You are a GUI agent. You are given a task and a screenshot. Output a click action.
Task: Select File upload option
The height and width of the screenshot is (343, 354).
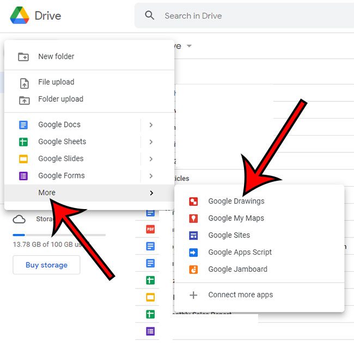click(89, 82)
